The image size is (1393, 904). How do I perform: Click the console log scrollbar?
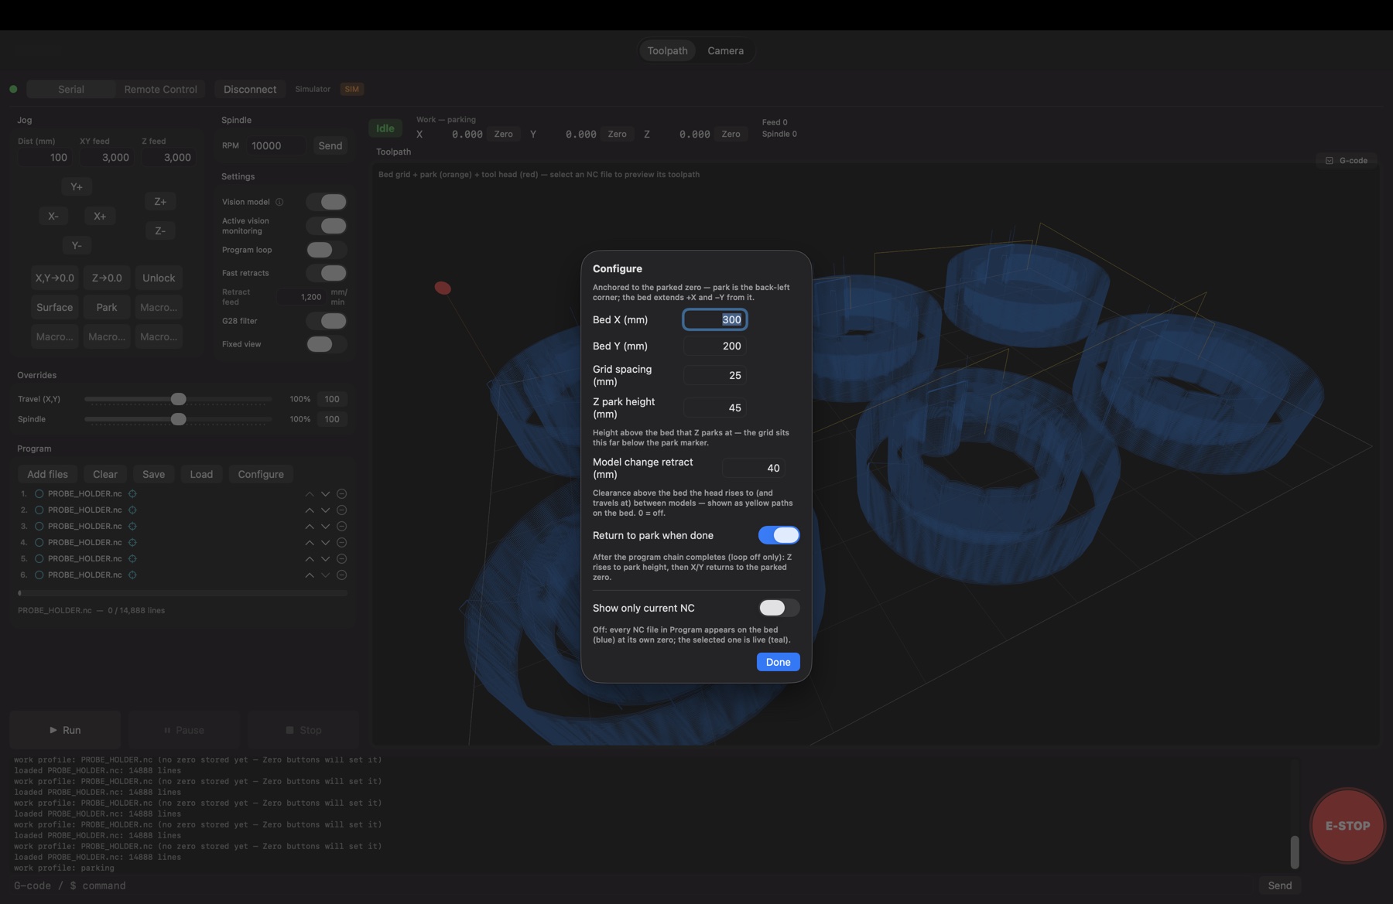click(x=1295, y=851)
